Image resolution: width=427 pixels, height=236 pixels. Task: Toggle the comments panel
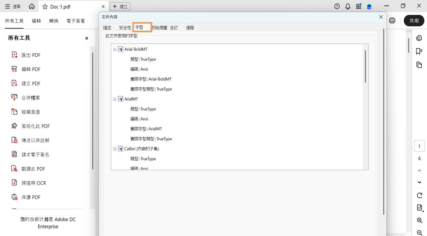tap(419, 38)
